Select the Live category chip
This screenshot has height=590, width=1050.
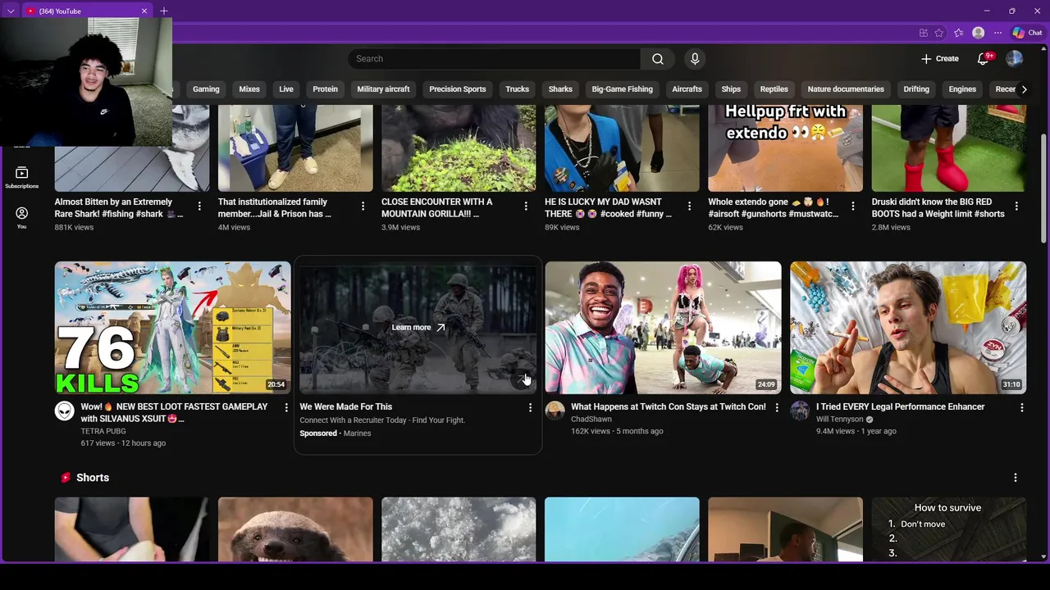[286, 89]
